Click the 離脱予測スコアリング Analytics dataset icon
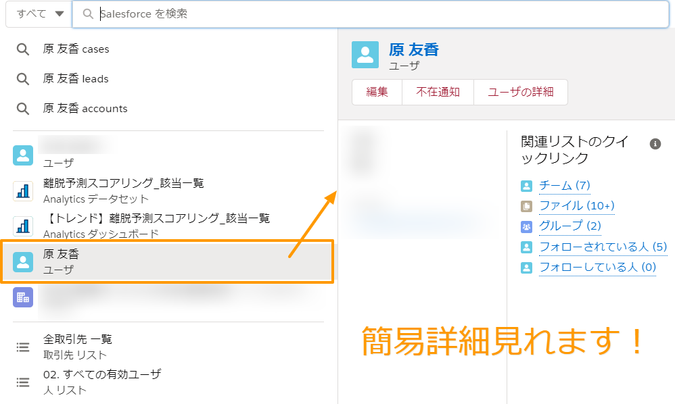 click(x=23, y=191)
